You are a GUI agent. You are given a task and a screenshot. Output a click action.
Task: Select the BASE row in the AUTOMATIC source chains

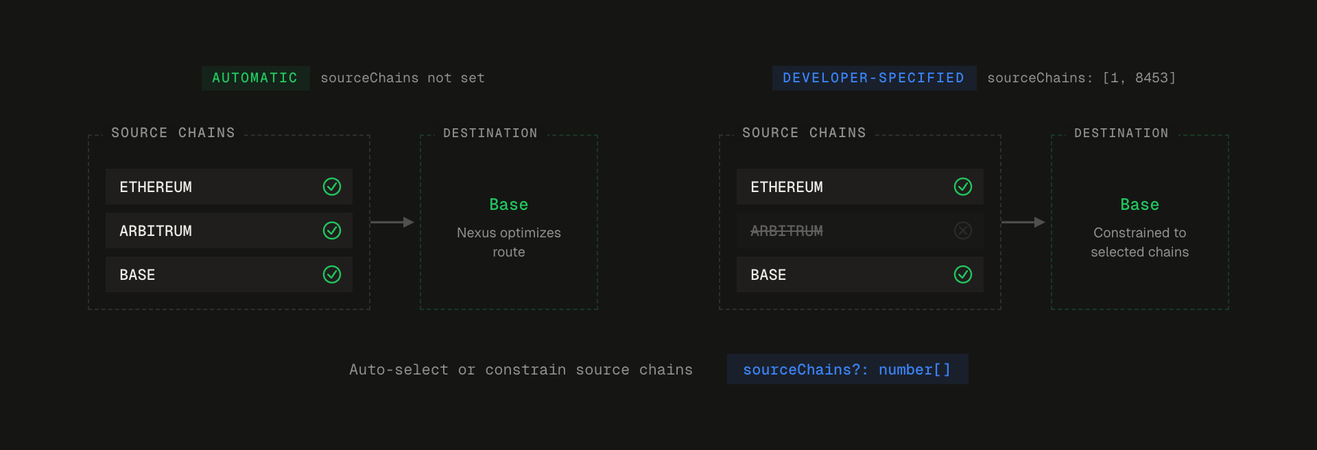pyautogui.click(x=229, y=274)
